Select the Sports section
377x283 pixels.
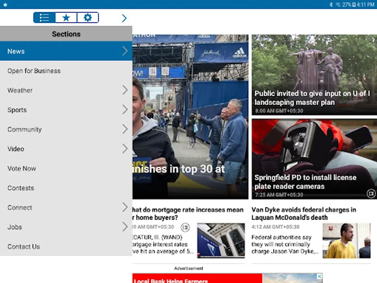66,110
